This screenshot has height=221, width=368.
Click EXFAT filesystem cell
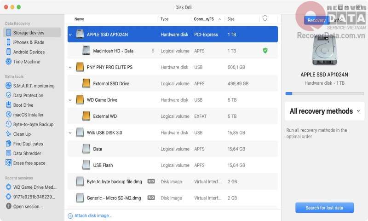point(200,116)
